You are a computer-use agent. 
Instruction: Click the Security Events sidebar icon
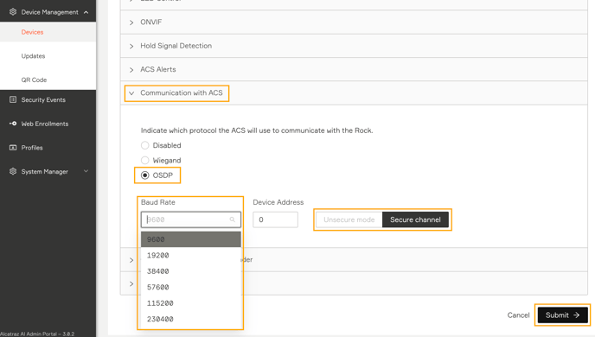click(13, 99)
